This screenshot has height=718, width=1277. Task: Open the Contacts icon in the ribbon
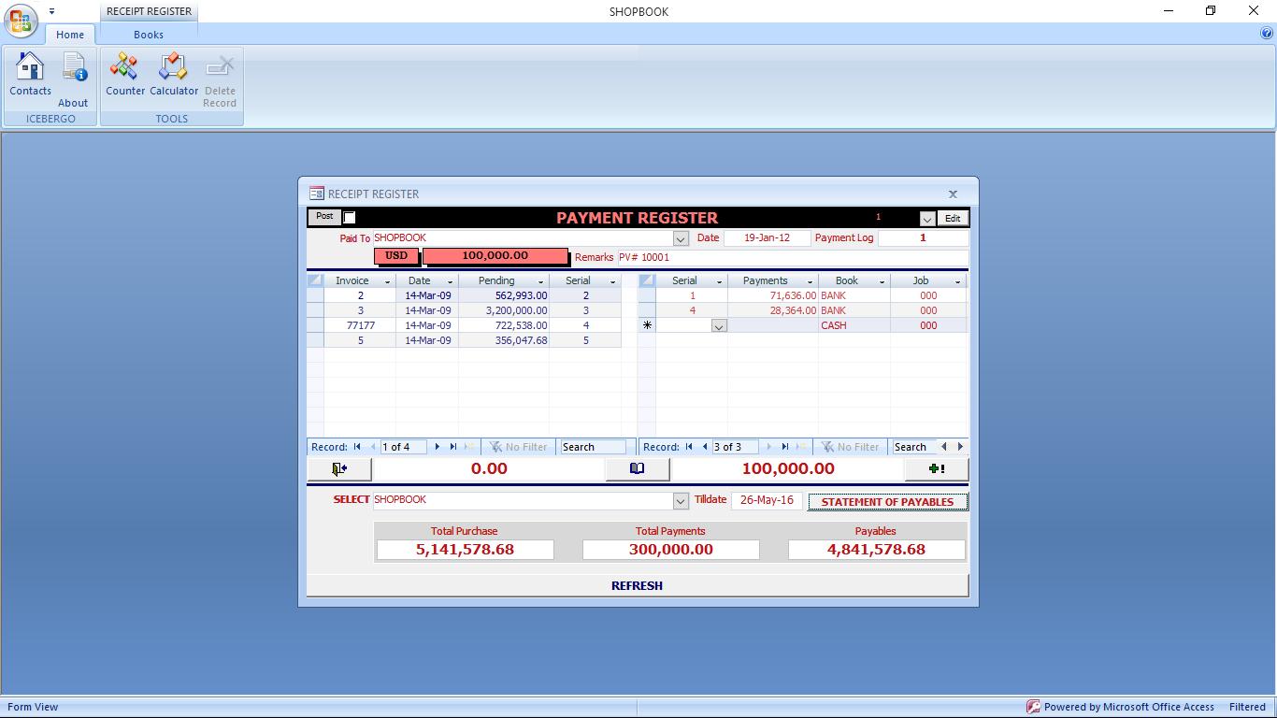tap(30, 73)
